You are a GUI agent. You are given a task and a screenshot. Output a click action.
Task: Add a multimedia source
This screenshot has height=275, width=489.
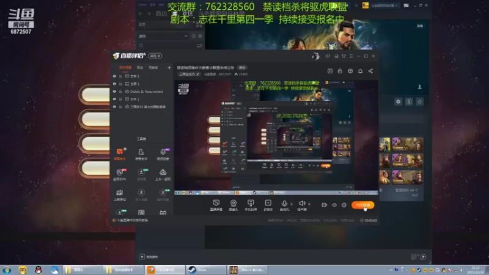(268, 205)
